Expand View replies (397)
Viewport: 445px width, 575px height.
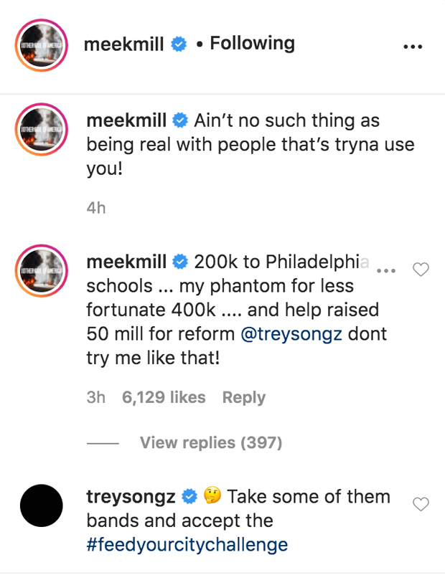(x=210, y=443)
